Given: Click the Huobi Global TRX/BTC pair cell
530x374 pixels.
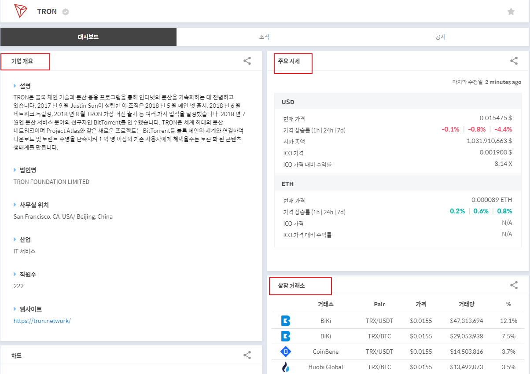Looking at the screenshot, I should click(x=379, y=367).
